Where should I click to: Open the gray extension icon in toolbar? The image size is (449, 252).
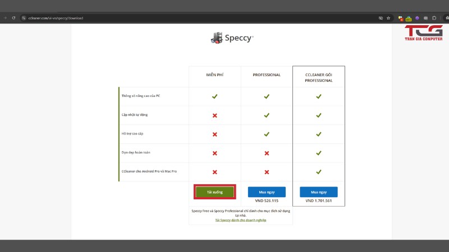point(426,18)
